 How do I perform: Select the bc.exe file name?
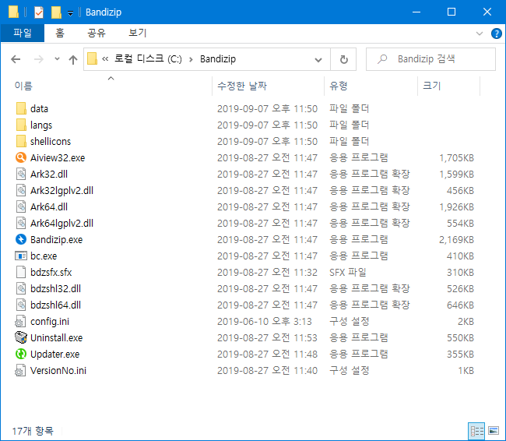(44, 256)
